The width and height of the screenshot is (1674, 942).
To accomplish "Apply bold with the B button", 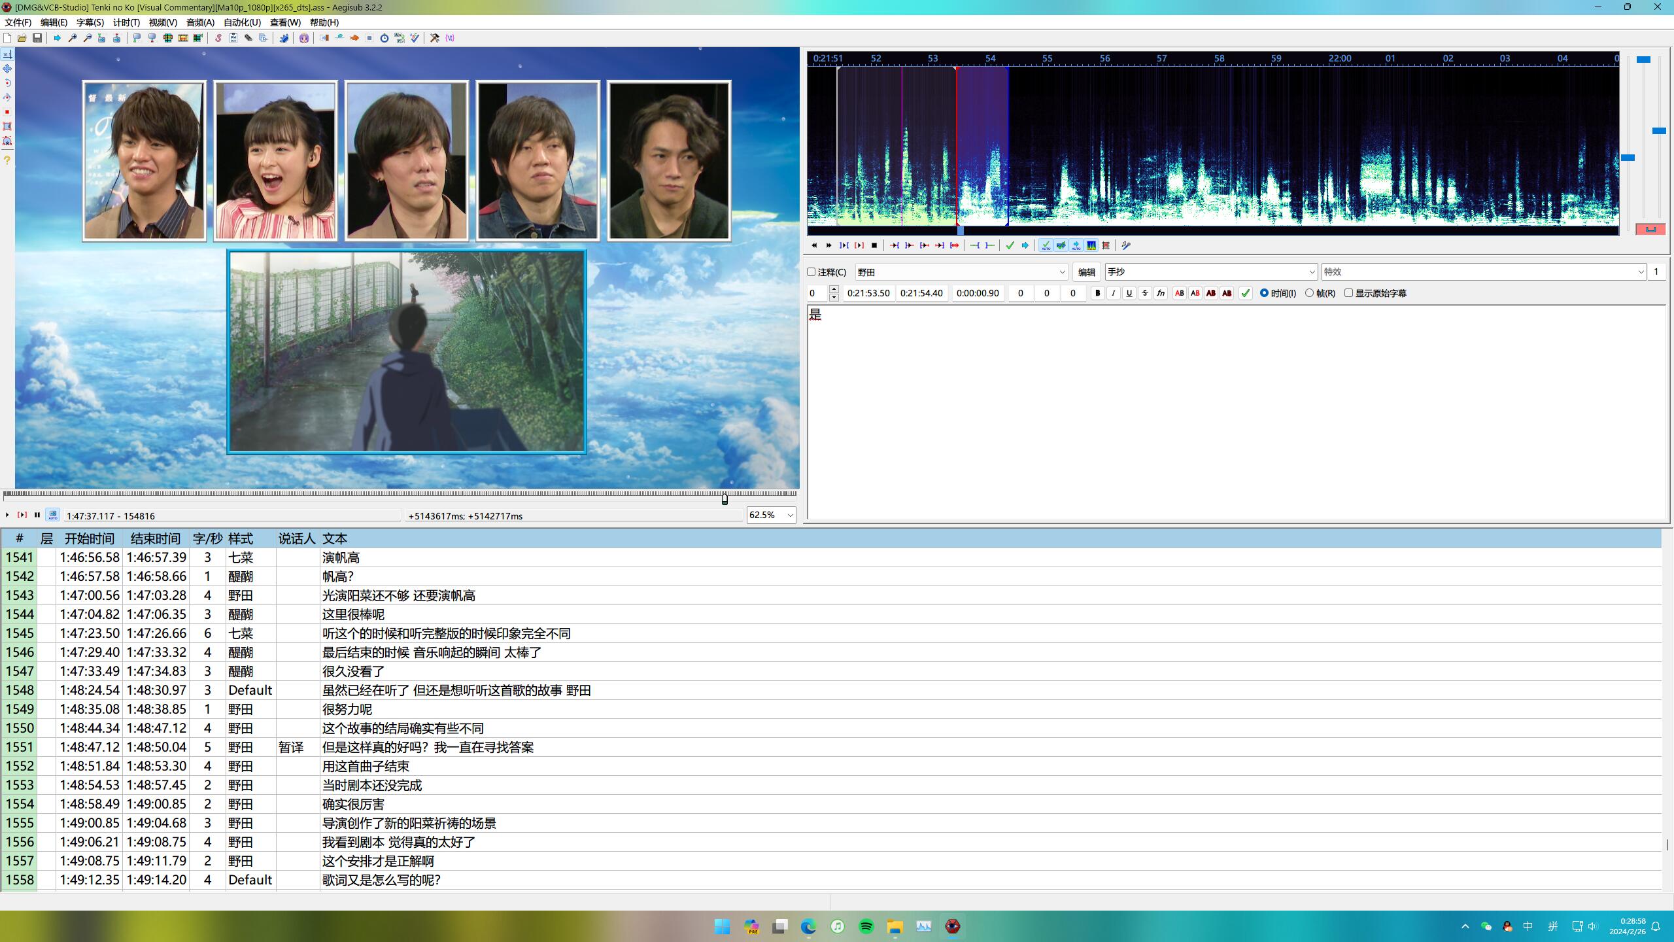I will 1097,293.
